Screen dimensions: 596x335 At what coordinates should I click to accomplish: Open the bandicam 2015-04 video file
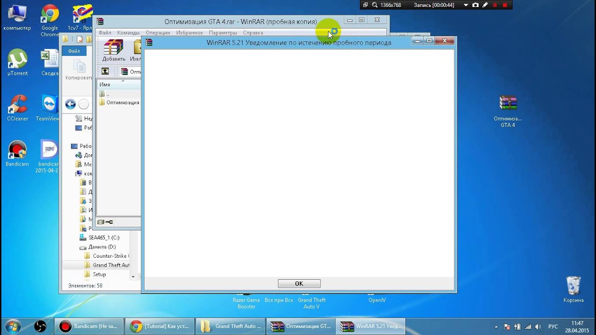48,156
